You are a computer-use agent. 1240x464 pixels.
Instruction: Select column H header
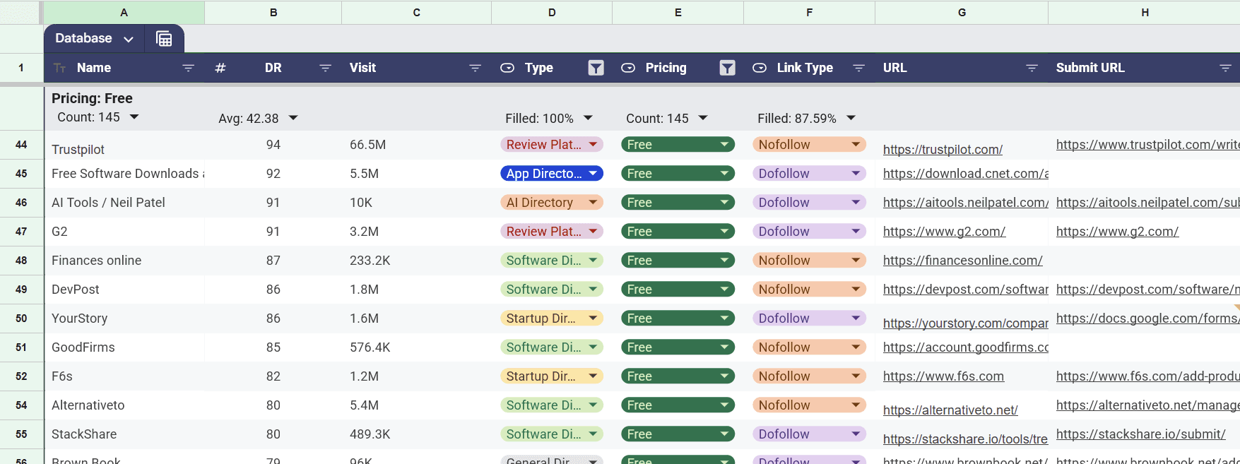pyautogui.click(x=1144, y=12)
